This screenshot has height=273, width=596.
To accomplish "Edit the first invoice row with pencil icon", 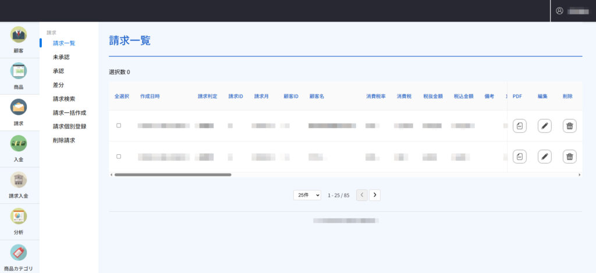I will tap(544, 126).
